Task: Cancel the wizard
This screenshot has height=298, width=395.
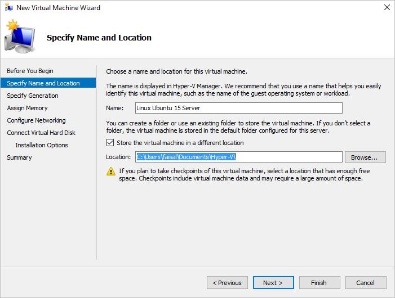Action: click(365, 283)
